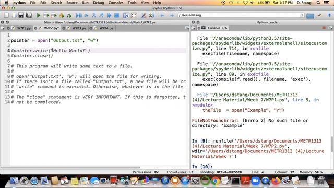Open Spotlight search in menu bar
The image size is (334, 188).
(x=318, y=3)
